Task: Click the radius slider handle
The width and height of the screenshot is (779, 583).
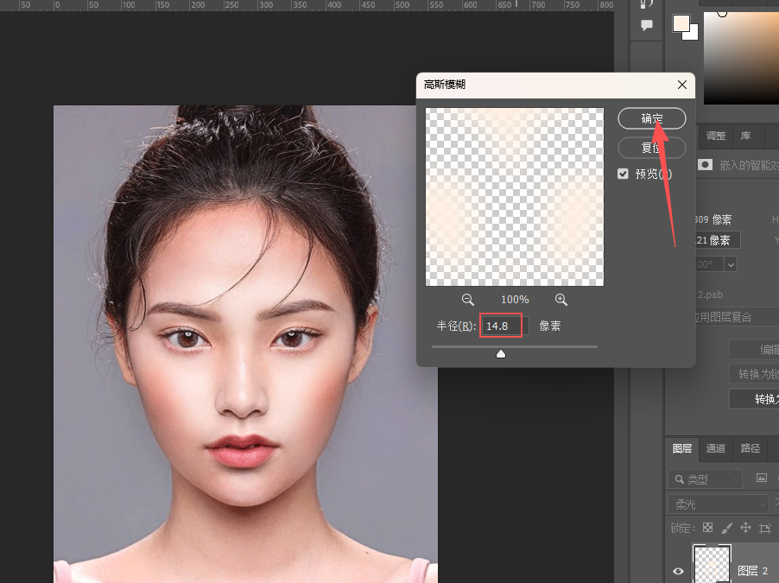Action: point(501,353)
